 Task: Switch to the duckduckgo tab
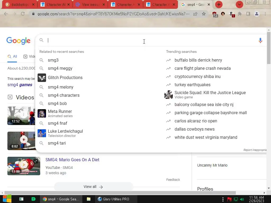[20, 4]
